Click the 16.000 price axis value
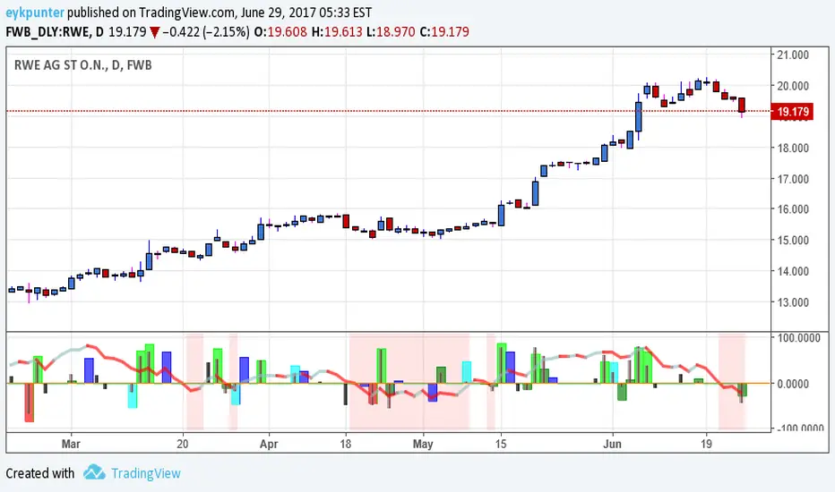The image size is (835, 492). point(793,209)
